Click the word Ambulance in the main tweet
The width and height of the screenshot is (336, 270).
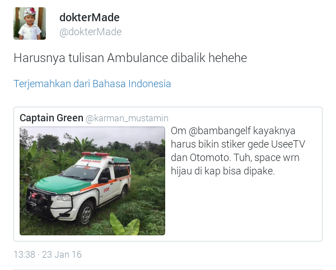138,58
